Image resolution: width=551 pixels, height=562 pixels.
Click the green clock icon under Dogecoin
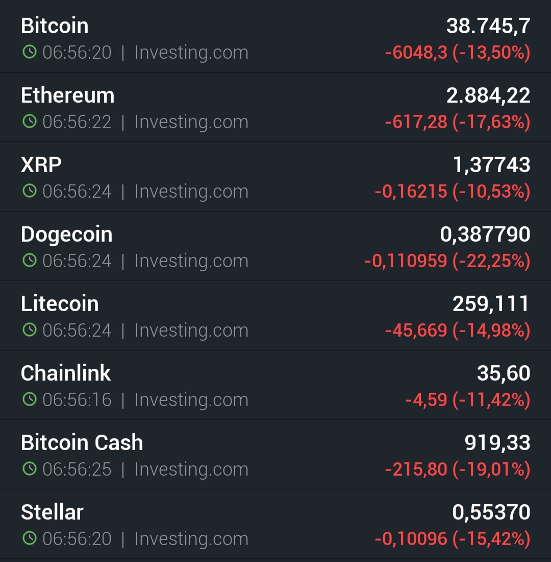coord(30,260)
